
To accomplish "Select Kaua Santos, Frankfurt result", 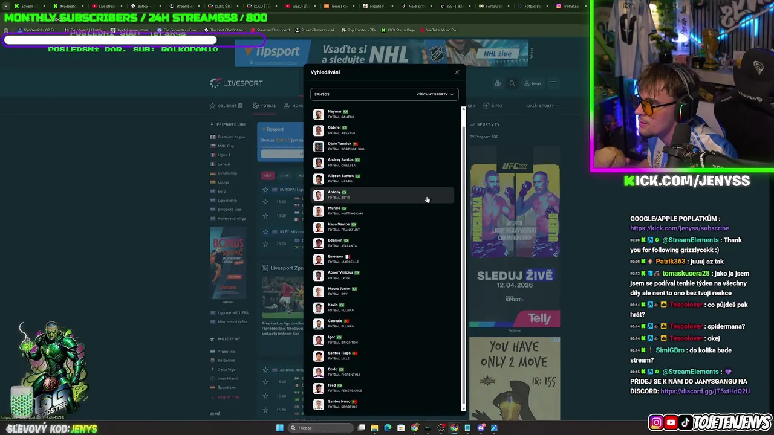I will click(x=382, y=227).
